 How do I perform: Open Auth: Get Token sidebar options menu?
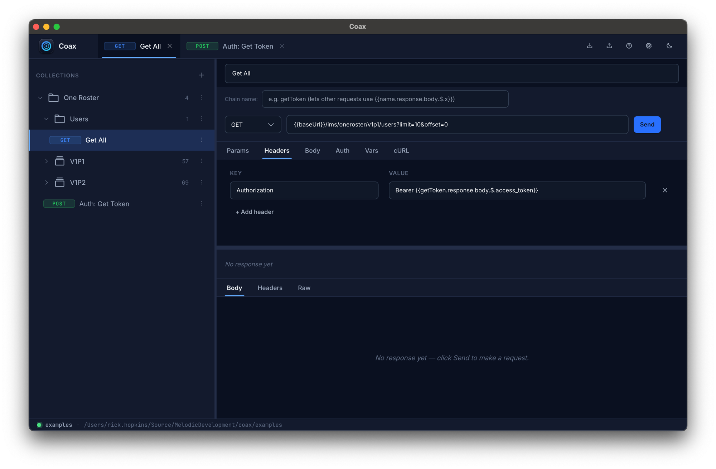(202, 204)
